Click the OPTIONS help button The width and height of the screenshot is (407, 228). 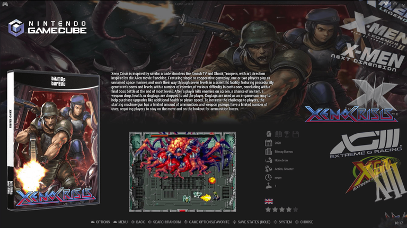pos(101,222)
